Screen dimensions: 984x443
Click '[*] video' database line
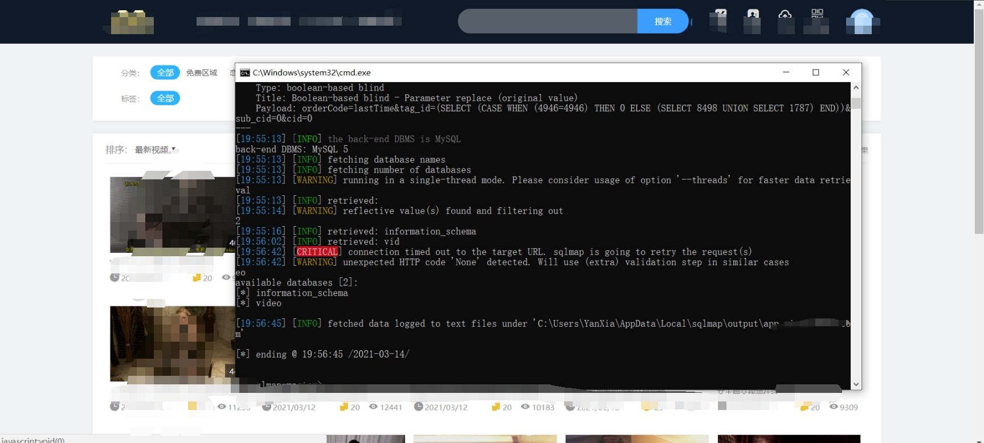(259, 303)
